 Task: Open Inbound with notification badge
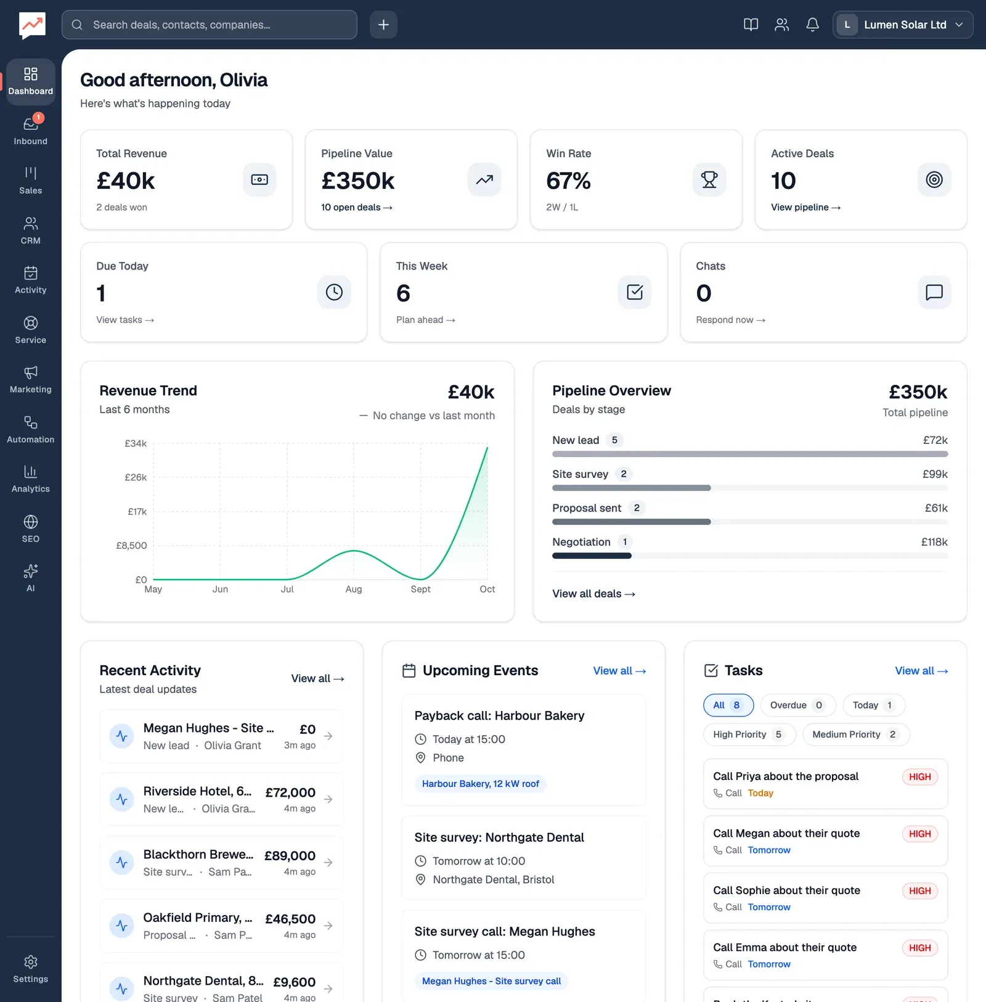(x=31, y=131)
